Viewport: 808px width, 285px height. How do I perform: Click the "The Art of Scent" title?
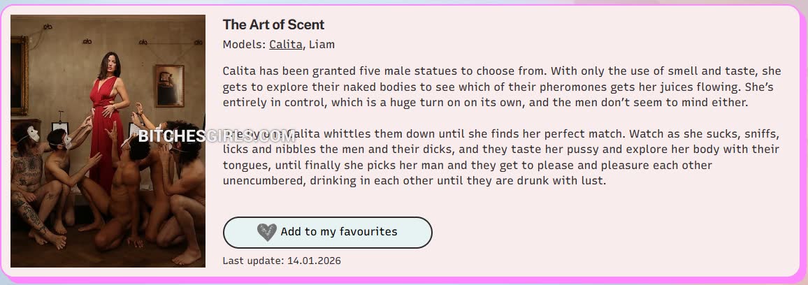pos(273,24)
